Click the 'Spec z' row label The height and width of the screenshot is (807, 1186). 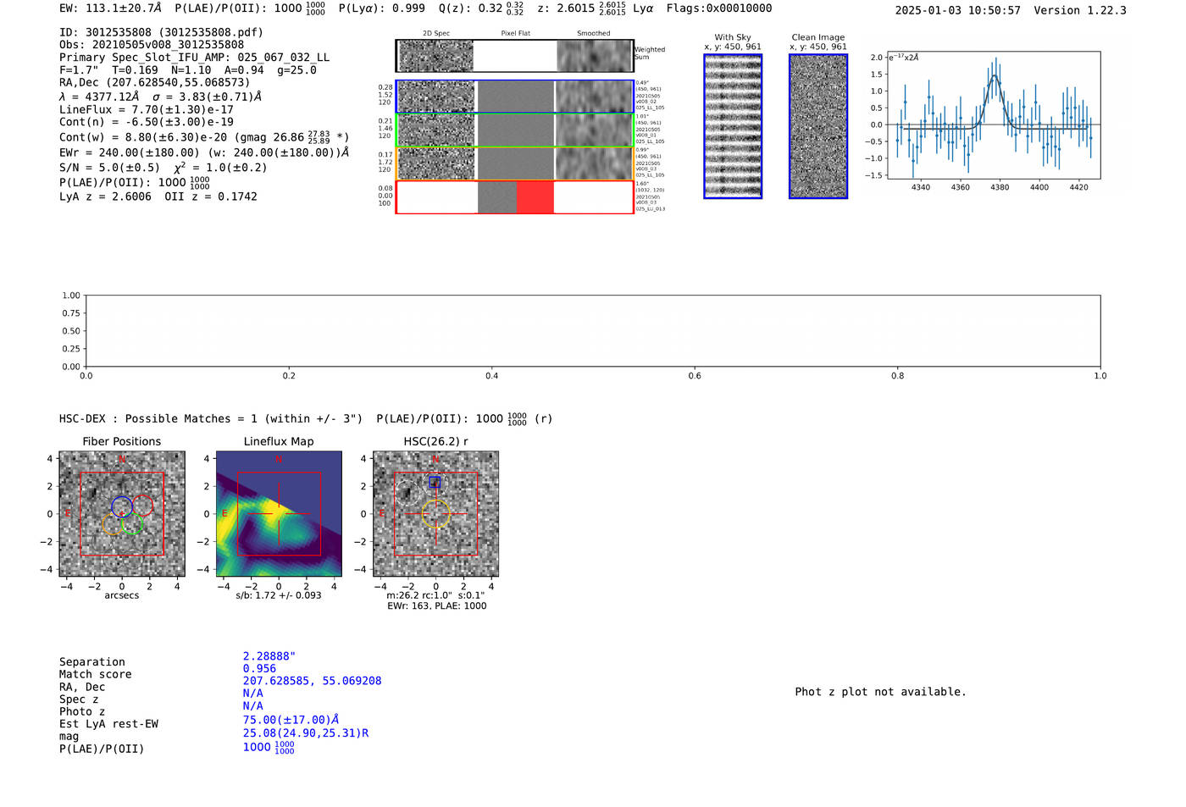[79, 699]
